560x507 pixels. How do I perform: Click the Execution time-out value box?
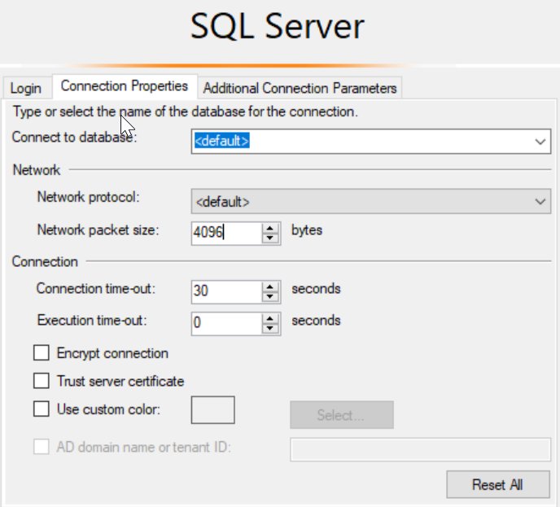pyautogui.click(x=225, y=323)
